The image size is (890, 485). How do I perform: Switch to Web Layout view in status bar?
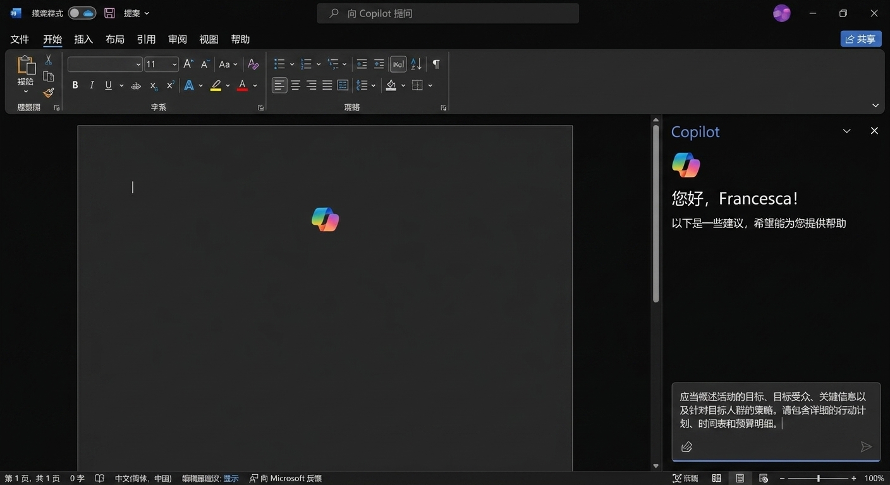pyautogui.click(x=763, y=479)
